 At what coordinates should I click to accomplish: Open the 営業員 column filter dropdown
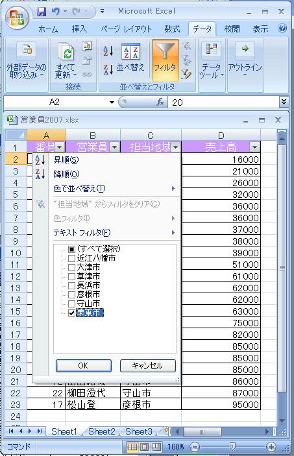pos(114,147)
